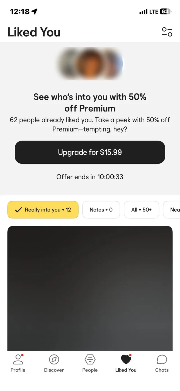
Task: Select the Notes • 0 filter chip
Action: tap(101, 210)
